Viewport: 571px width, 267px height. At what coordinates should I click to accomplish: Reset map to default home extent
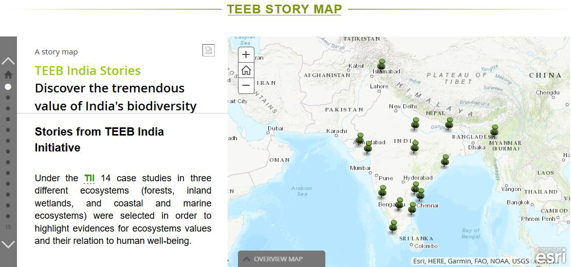(x=246, y=70)
